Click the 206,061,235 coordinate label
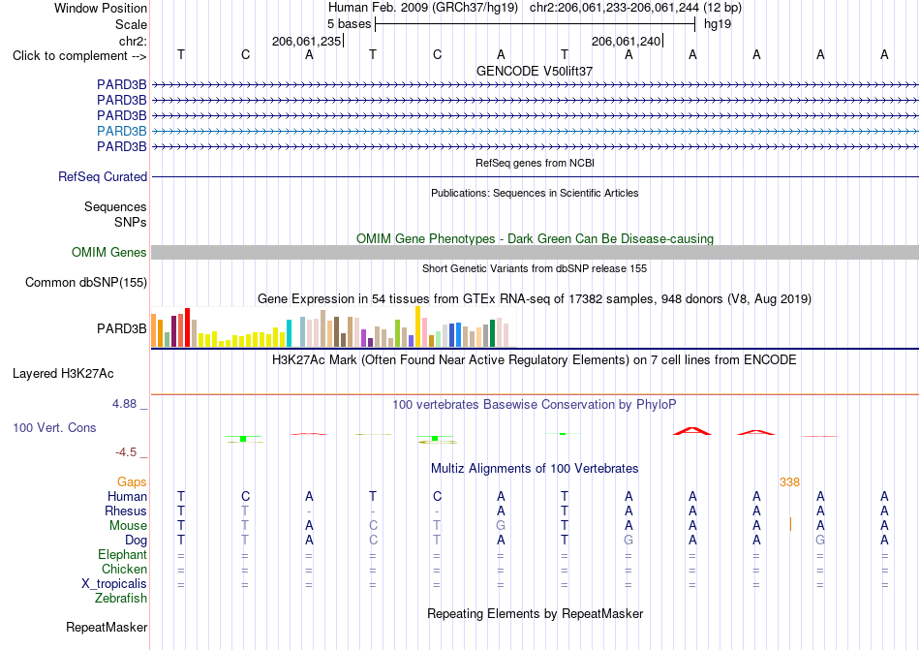920x650 pixels. point(306,42)
